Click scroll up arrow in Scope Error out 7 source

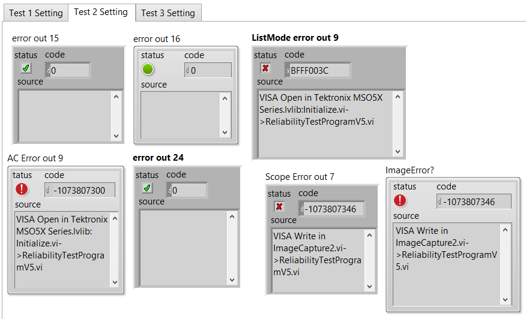click(x=370, y=235)
